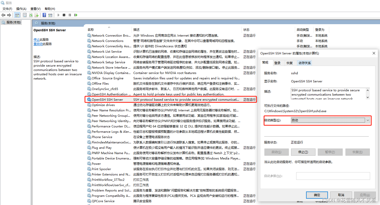Click the 启动参数 input field
The height and width of the screenshot is (205, 380).
click(333, 176)
